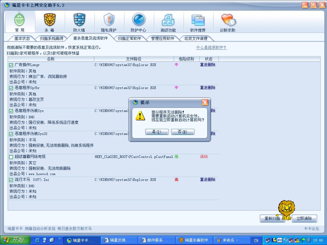Click the 未命名 taskbar button
Viewport: 327px width, 245px height.
pos(232,241)
